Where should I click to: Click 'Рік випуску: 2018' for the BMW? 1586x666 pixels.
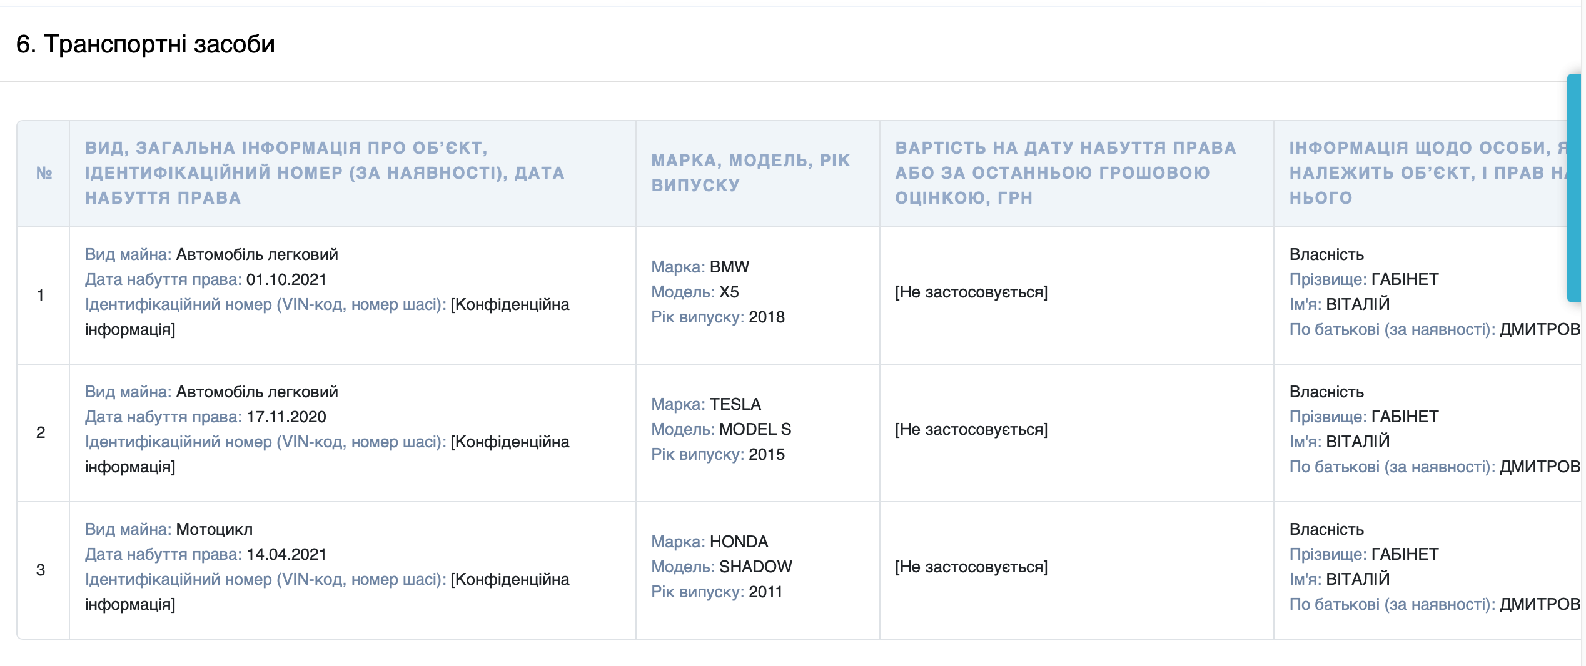(x=717, y=317)
